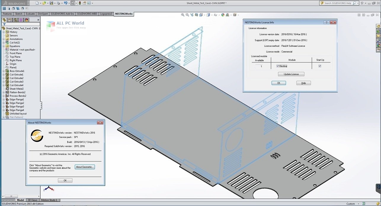Open the PropertyManager tab icon

coord(10,20)
